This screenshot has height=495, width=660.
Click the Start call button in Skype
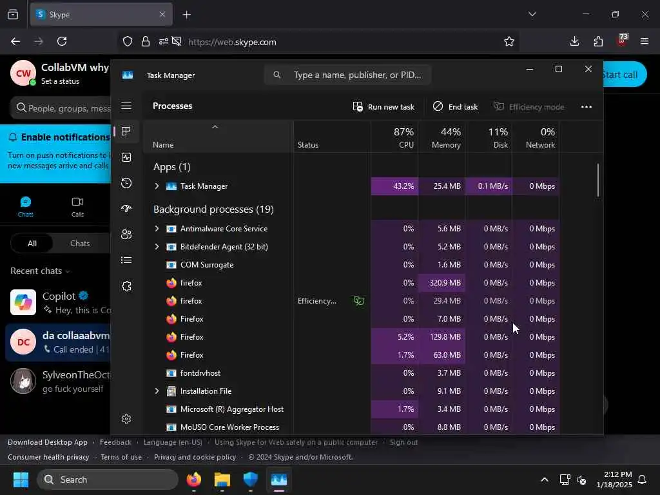tap(625, 75)
